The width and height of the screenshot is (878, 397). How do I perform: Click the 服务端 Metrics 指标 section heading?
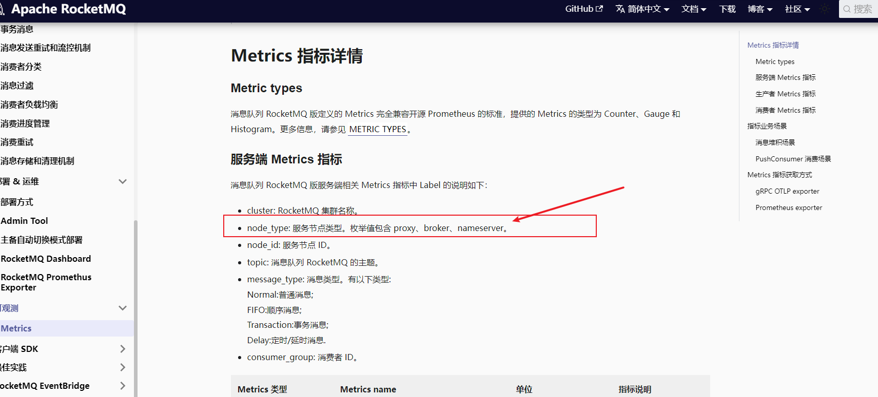pyautogui.click(x=286, y=159)
